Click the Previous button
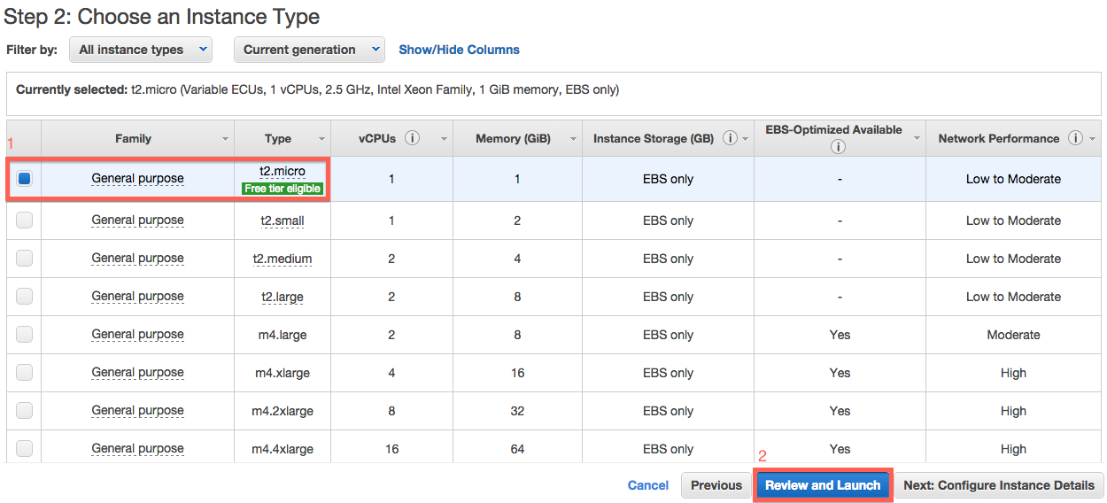The width and height of the screenshot is (1107, 503). [x=716, y=485]
